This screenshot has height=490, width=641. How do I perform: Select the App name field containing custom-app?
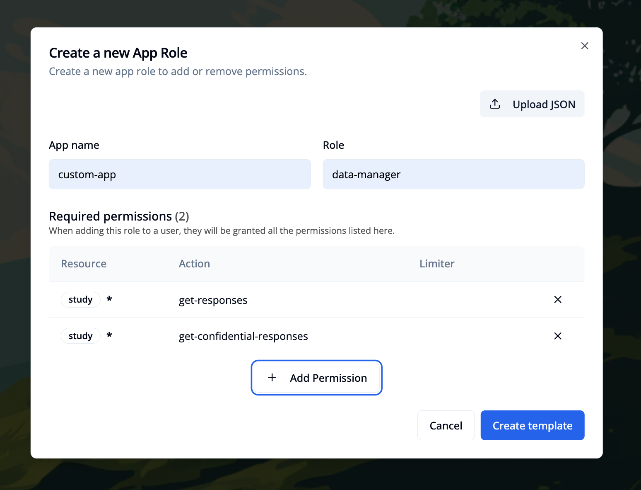[180, 174]
